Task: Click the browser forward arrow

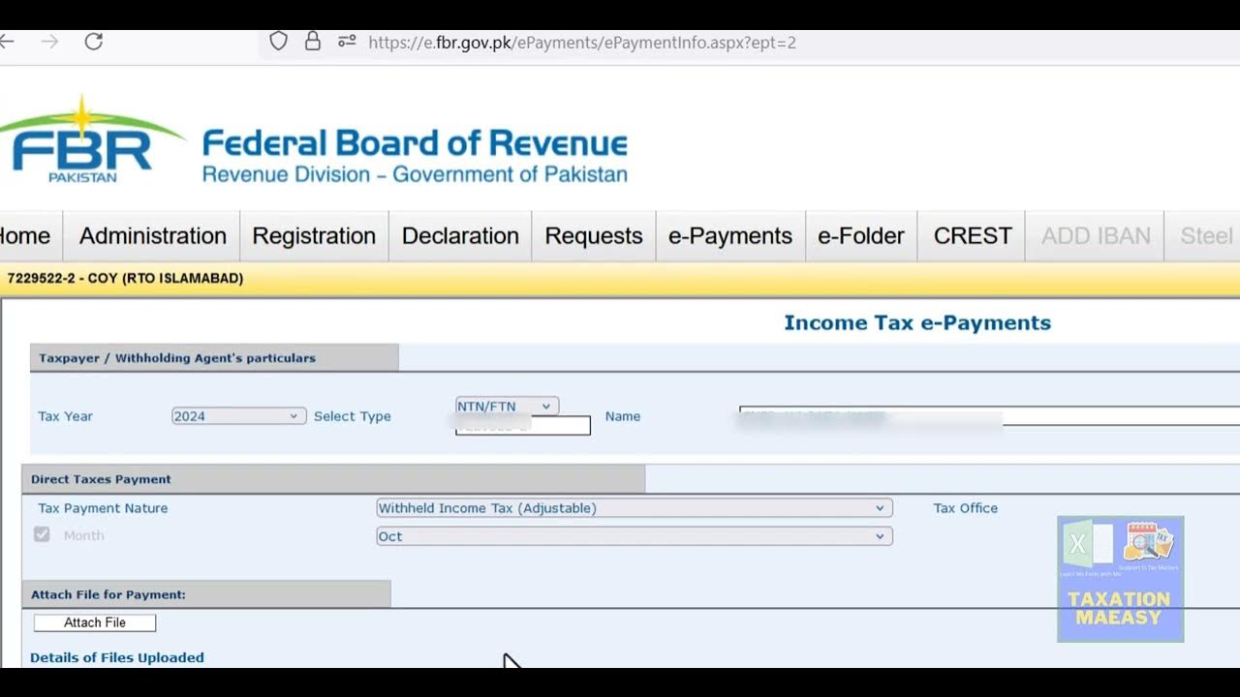Action: [49, 42]
